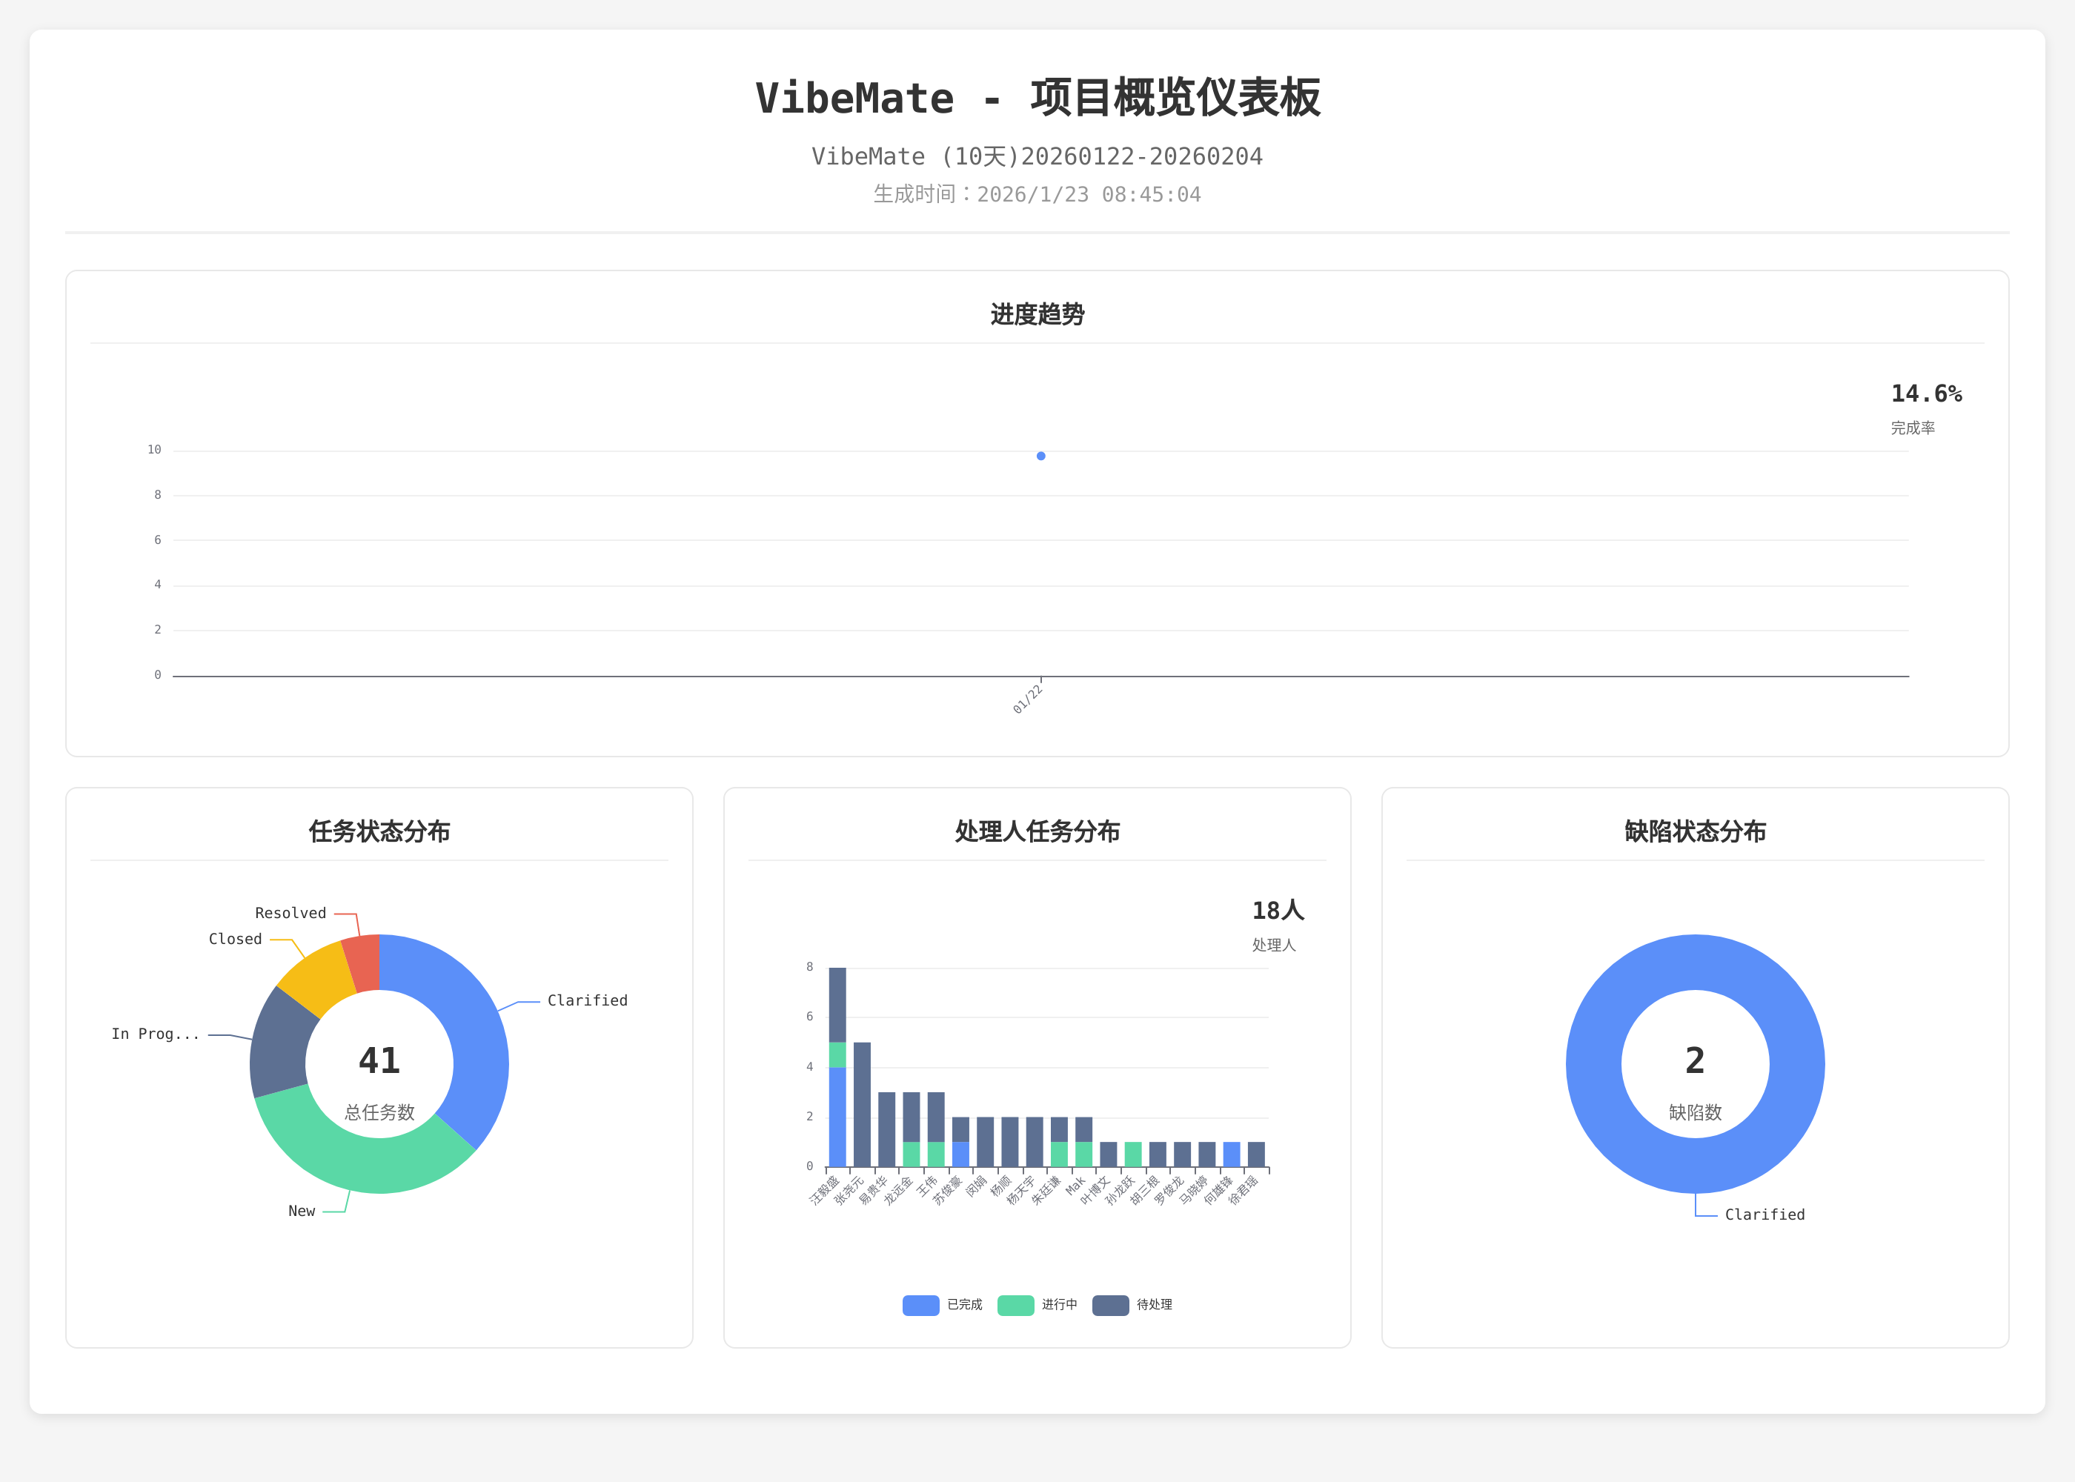Click 徐君瑶's 待处理 bar
The image size is (2075, 1482).
1255,1154
